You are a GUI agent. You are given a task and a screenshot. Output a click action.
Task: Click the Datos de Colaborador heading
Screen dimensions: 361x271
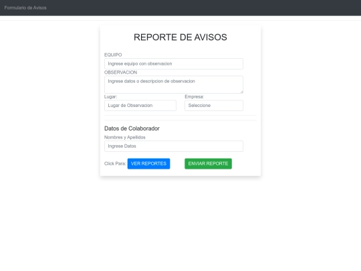pyautogui.click(x=132, y=128)
